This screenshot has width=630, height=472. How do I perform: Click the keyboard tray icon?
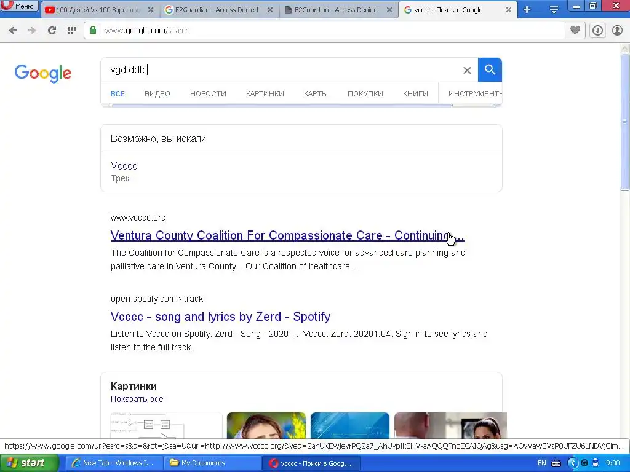click(556, 463)
